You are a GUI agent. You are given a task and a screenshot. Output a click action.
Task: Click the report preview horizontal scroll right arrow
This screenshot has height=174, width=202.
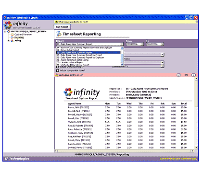click(192, 151)
